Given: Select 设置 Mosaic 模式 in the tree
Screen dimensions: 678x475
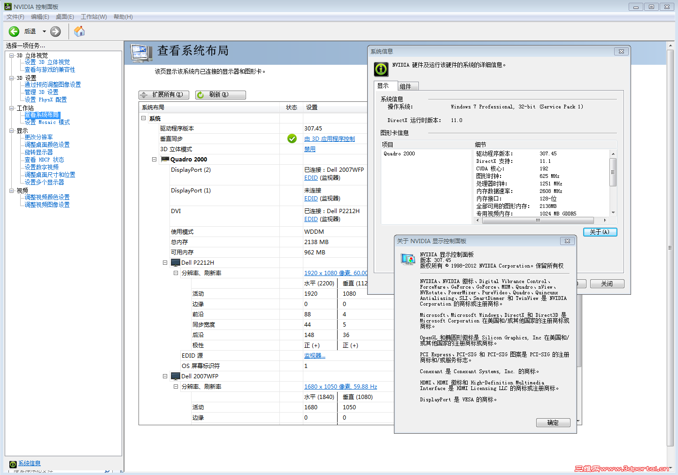Looking at the screenshot, I should (x=47, y=122).
